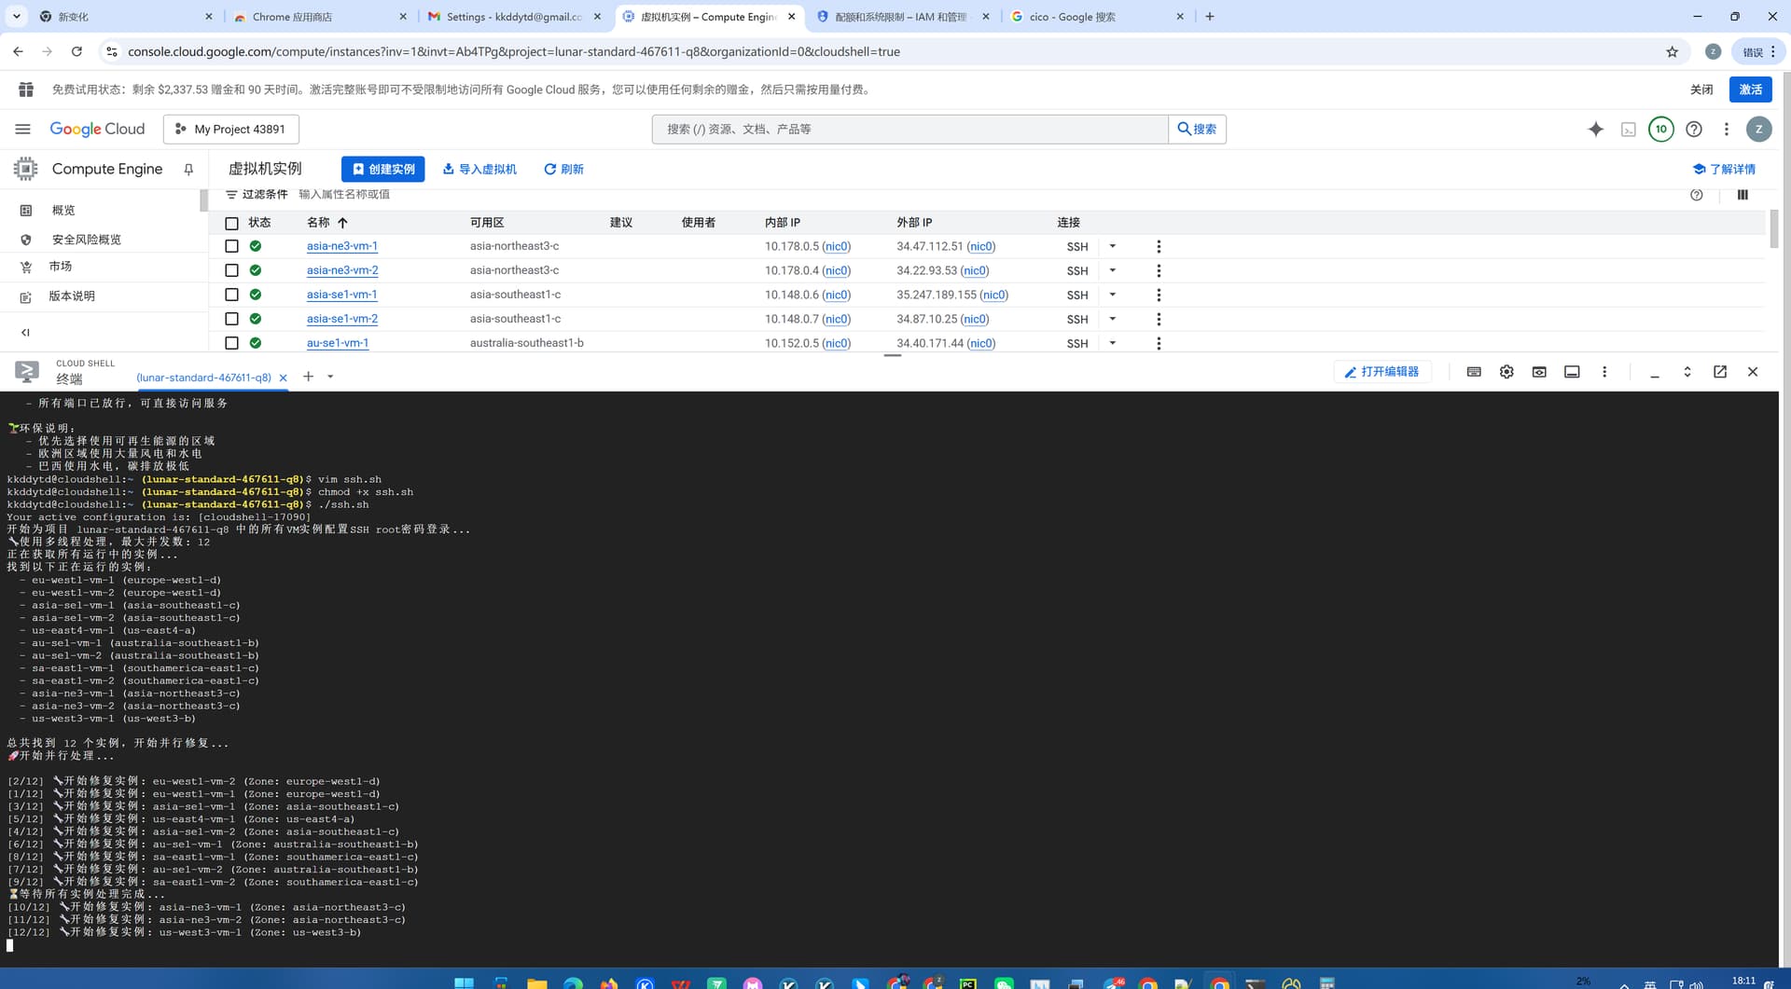The image size is (1791, 989).
Task: Toggle the select-all checkbox in table header
Action: pos(231,224)
